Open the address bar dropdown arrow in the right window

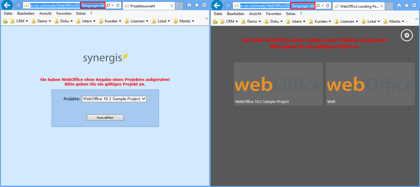pyautogui.click(x=322, y=6)
